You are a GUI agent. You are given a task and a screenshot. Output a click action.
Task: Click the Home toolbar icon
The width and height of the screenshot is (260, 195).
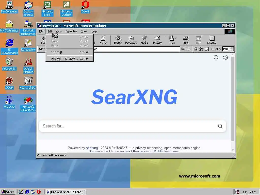tap(103, 40)
